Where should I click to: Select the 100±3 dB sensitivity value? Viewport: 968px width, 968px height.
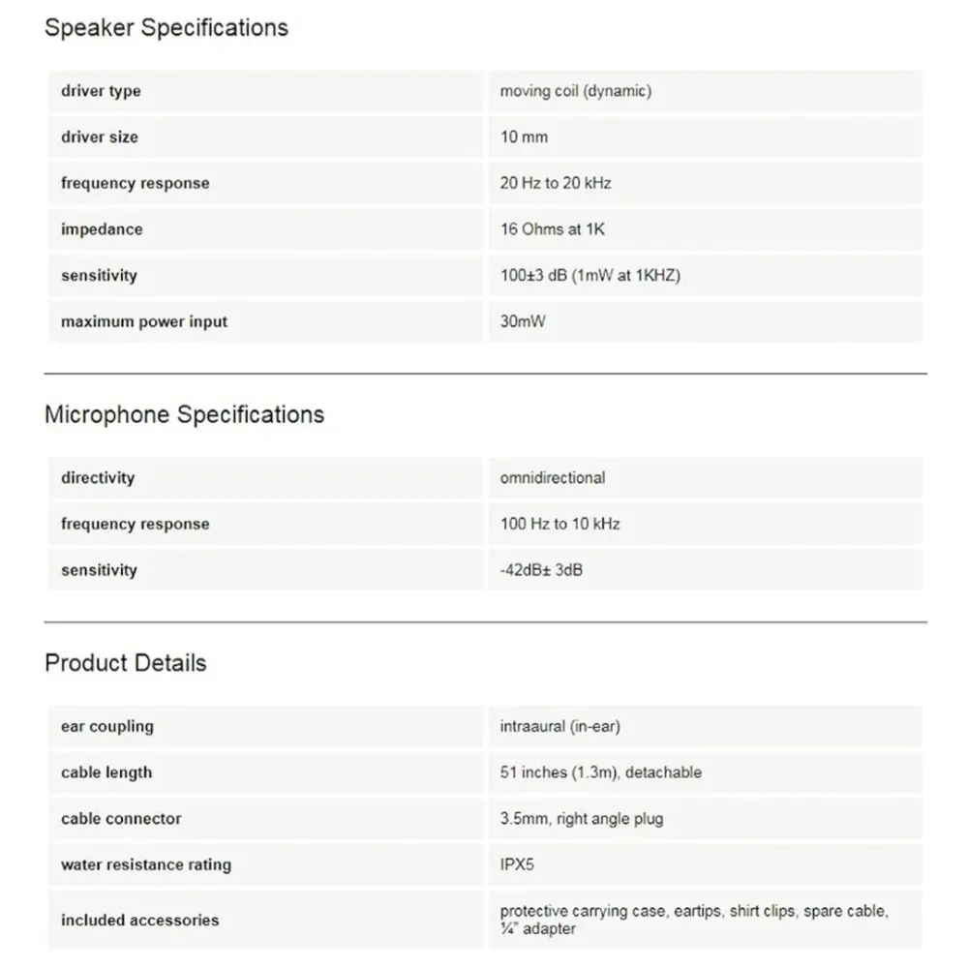point(590,275)
